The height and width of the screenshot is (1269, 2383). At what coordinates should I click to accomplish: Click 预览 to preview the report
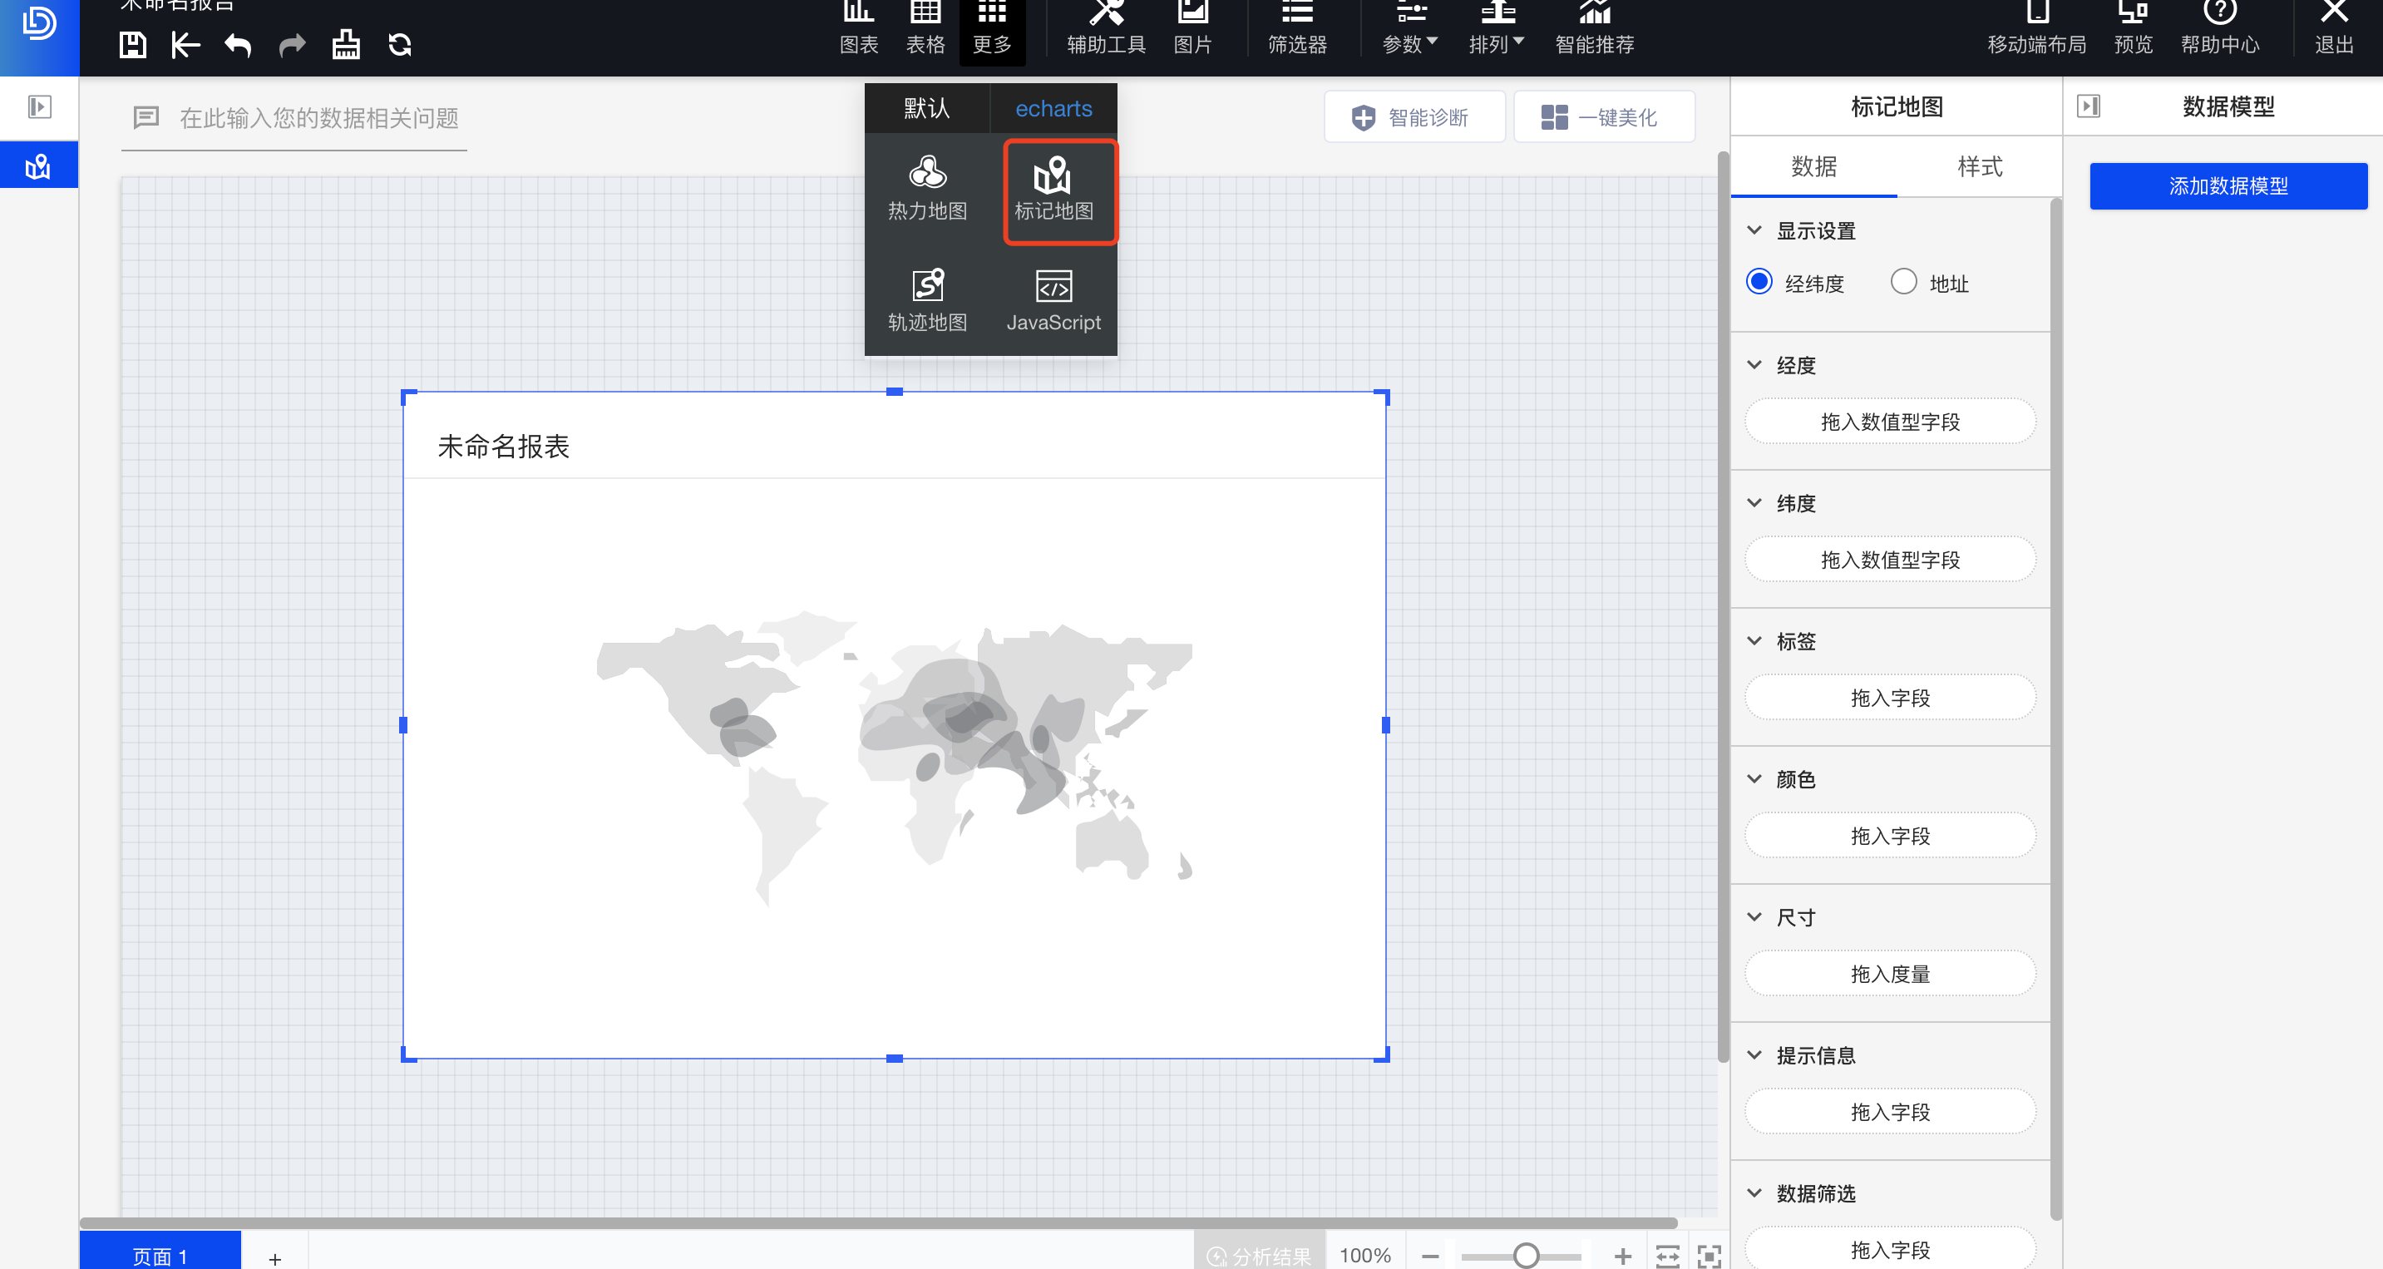(x=2134, y=32)
